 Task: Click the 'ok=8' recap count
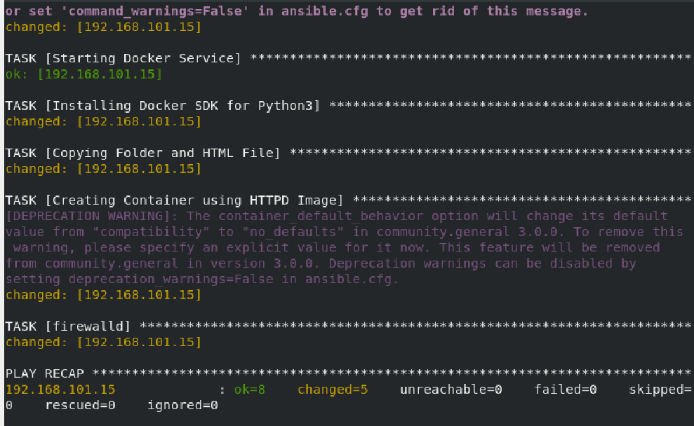point(250,390)
